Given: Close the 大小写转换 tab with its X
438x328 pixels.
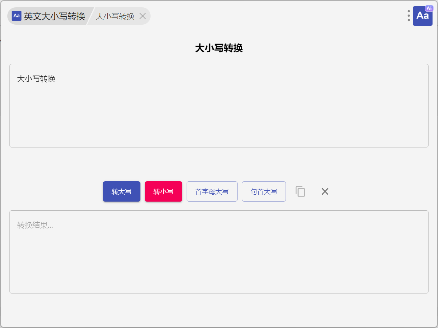Looking at the screenshot, I should (x=143, y=16).
